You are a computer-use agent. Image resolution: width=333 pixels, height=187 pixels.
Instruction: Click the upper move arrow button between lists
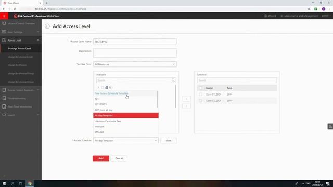tap(186, 99)
